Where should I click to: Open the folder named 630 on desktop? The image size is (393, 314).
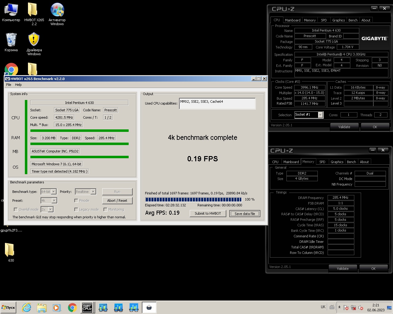click(x=10, y=252)
